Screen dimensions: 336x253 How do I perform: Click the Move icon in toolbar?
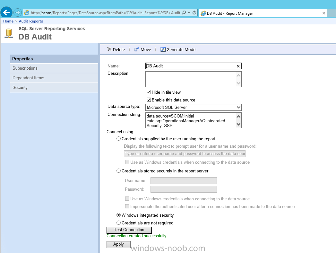tap(137, 49)
